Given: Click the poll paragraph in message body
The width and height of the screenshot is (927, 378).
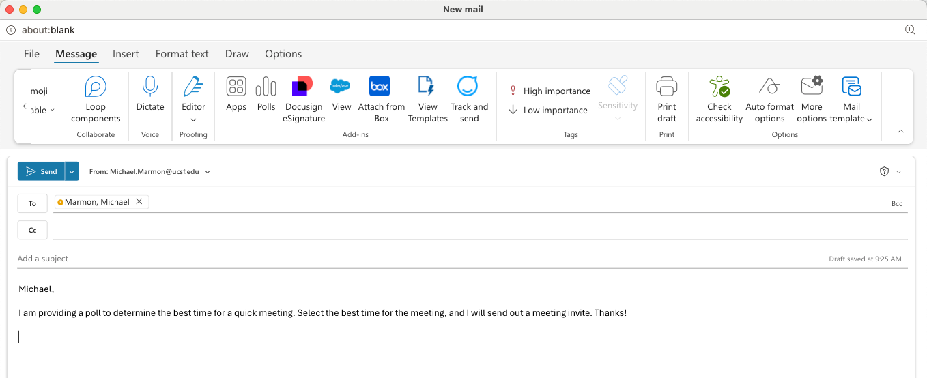Looking at the screenshot, I should point(322,313).
